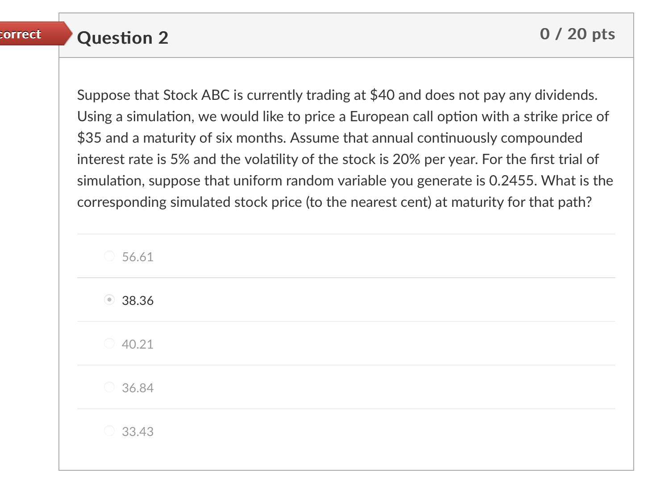Click the $35 strike price text
The image size is (652, 477).
click(89, 138)
